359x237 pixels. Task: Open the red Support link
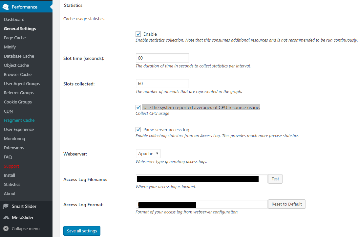(x=11, y=166)
